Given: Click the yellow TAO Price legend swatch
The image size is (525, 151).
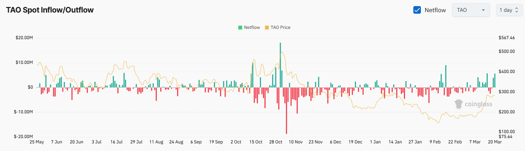Looking at the screenshot, I should (267, 27).
